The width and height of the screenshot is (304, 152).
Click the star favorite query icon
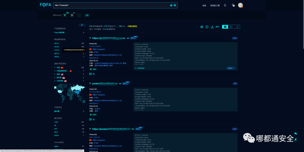pos(207,27)
